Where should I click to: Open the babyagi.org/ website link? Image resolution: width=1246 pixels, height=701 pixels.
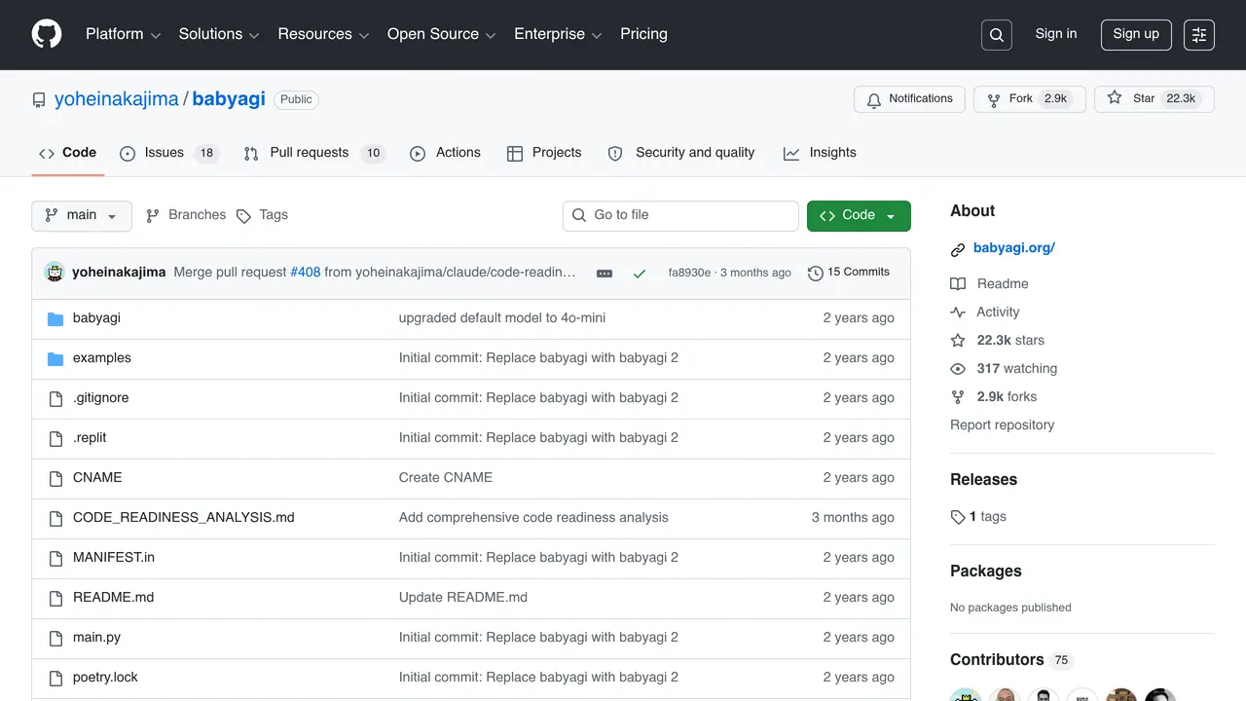[1014, 248]
